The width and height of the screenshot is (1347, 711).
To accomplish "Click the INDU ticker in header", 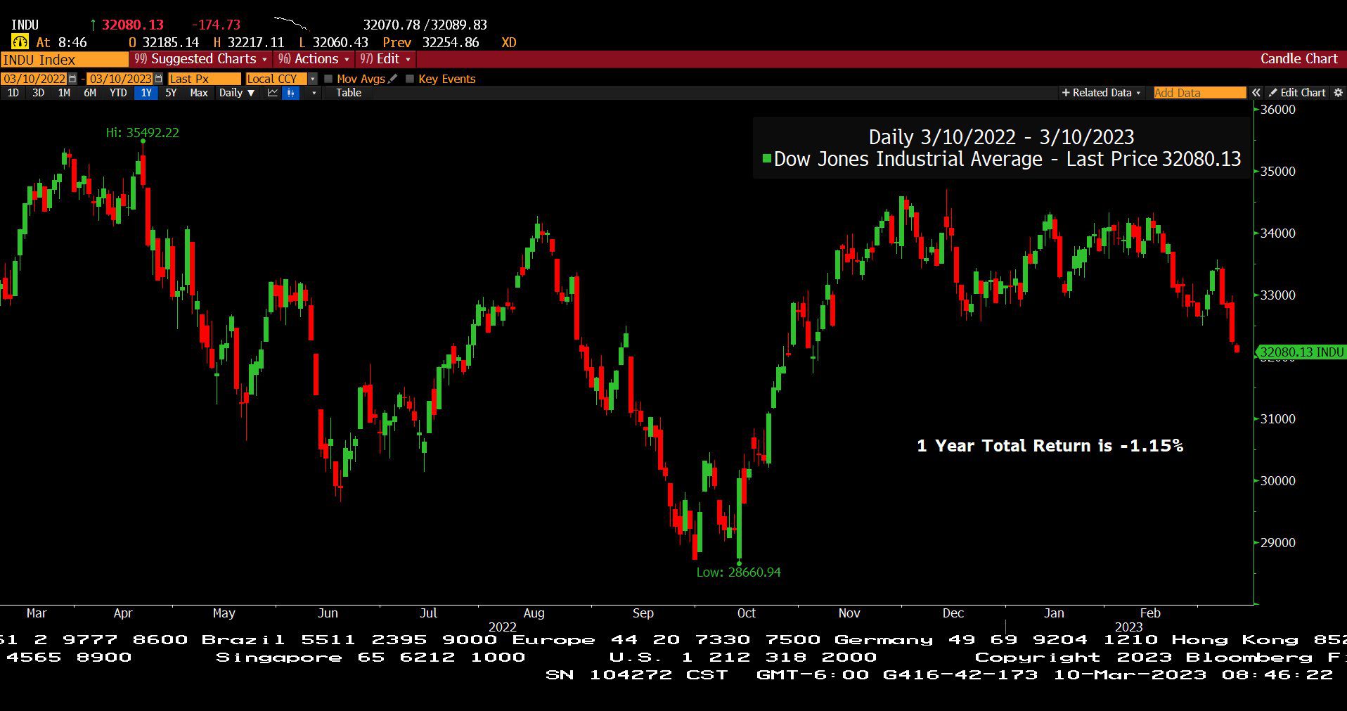I will (25, 25).
